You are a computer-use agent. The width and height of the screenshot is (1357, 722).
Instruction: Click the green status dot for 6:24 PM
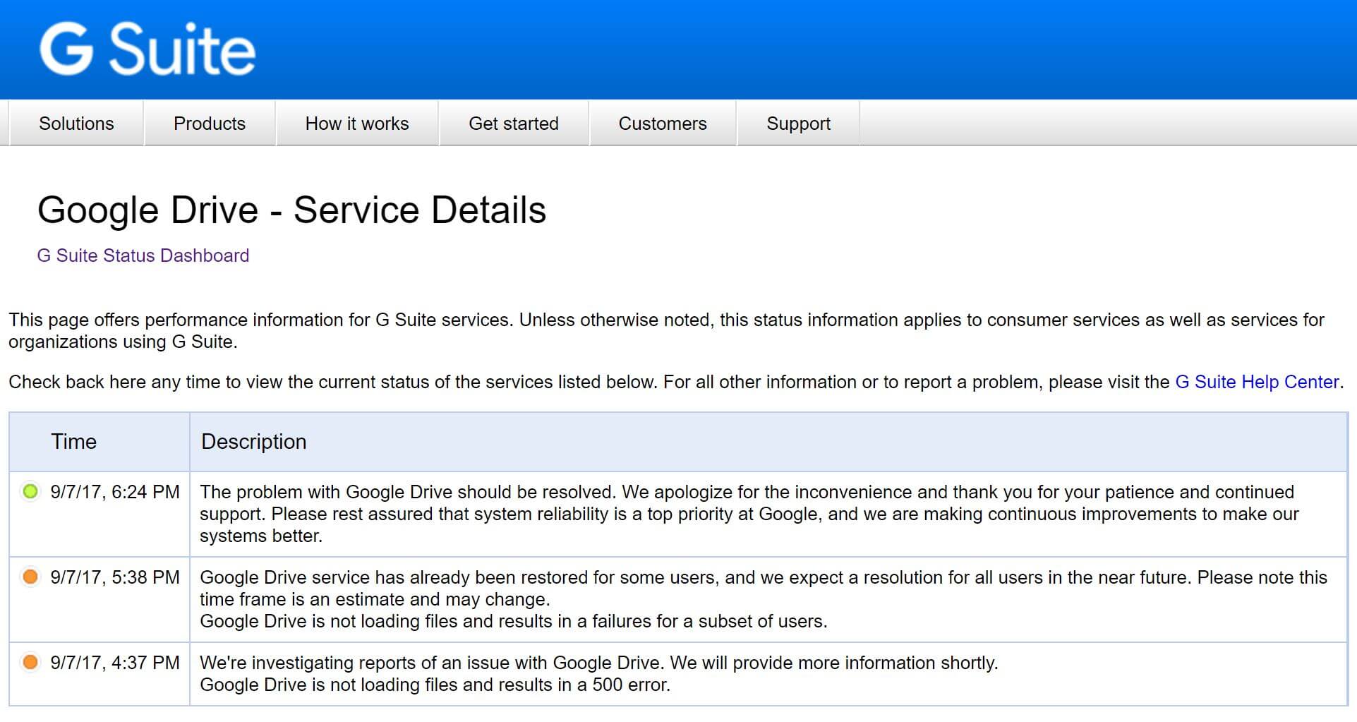point(30,491)
